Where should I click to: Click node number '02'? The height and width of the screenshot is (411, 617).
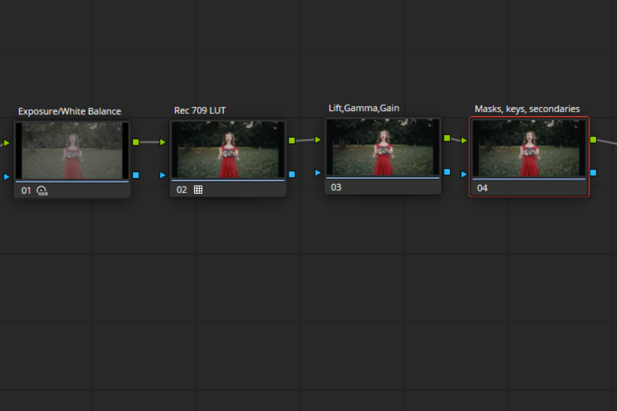182,190
